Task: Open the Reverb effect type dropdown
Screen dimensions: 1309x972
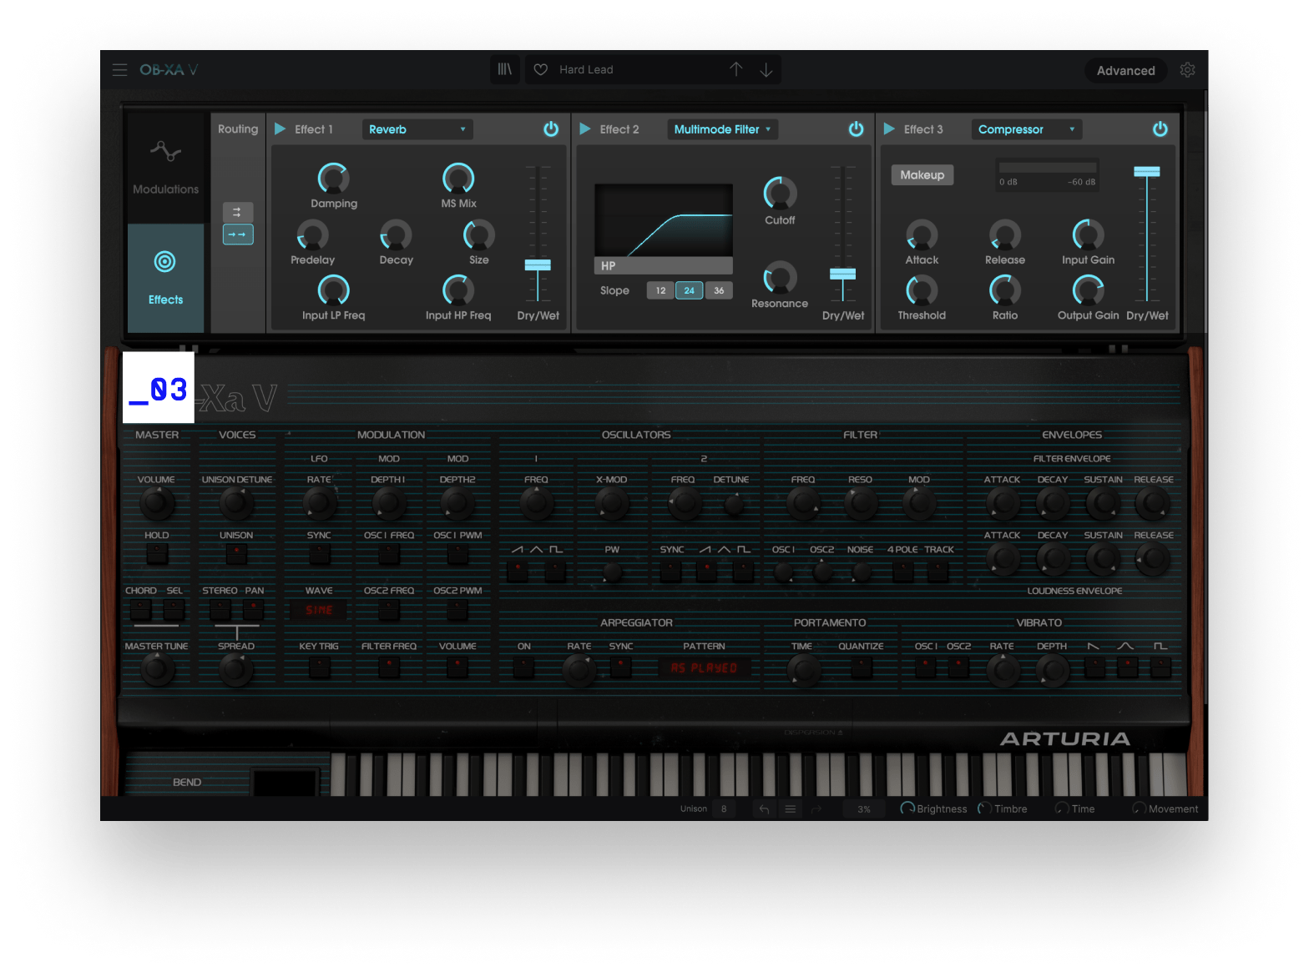Action: click(417, 129)
